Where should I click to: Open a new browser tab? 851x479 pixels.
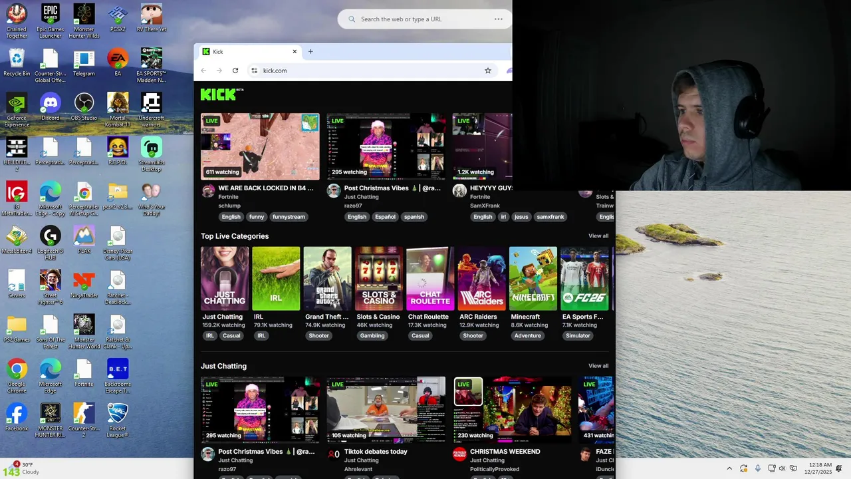(x=310, y=51)
